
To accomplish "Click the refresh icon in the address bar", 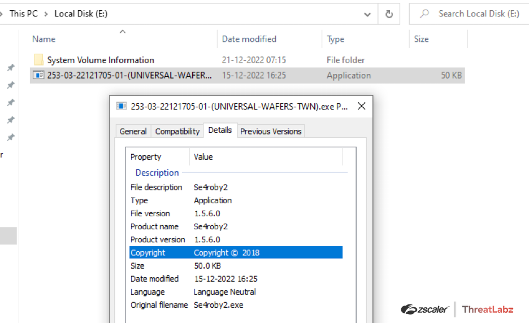I will pos(389,14).
